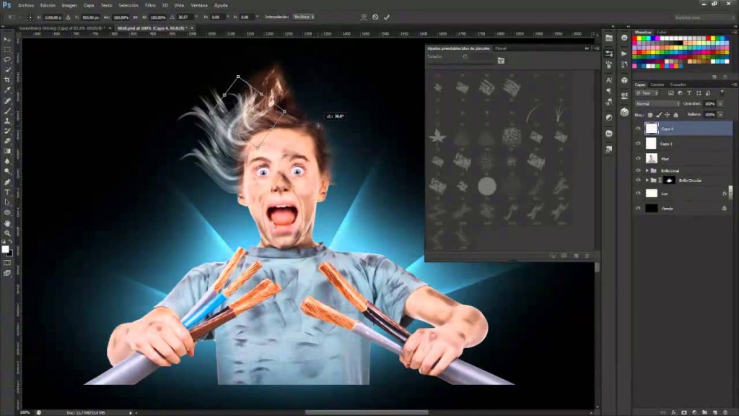Open the Relleno value dropdown arrow

click(x=720, y=115)
